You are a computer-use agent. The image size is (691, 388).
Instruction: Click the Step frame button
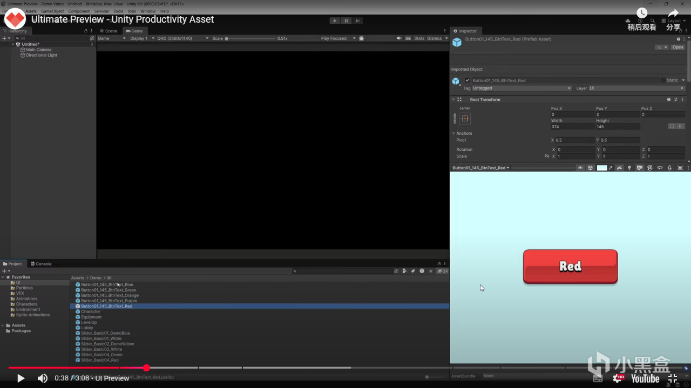(x=357, y=21)
